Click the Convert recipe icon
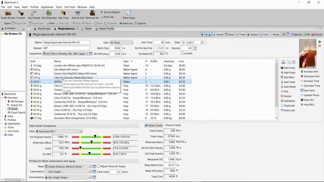 [21, 15]
